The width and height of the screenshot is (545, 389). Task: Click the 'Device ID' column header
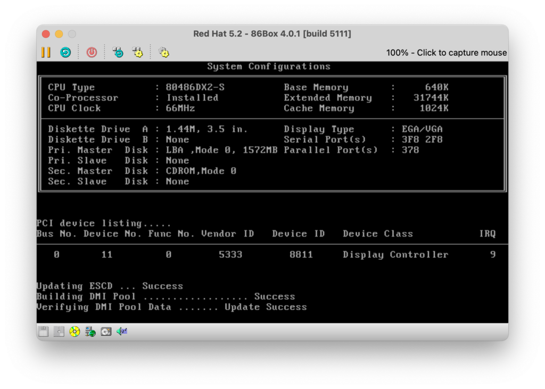click(298, 233)
